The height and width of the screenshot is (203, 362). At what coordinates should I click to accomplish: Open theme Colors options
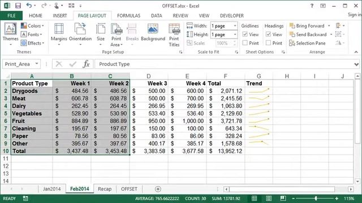pyautogui.click(x=32, y=26)
